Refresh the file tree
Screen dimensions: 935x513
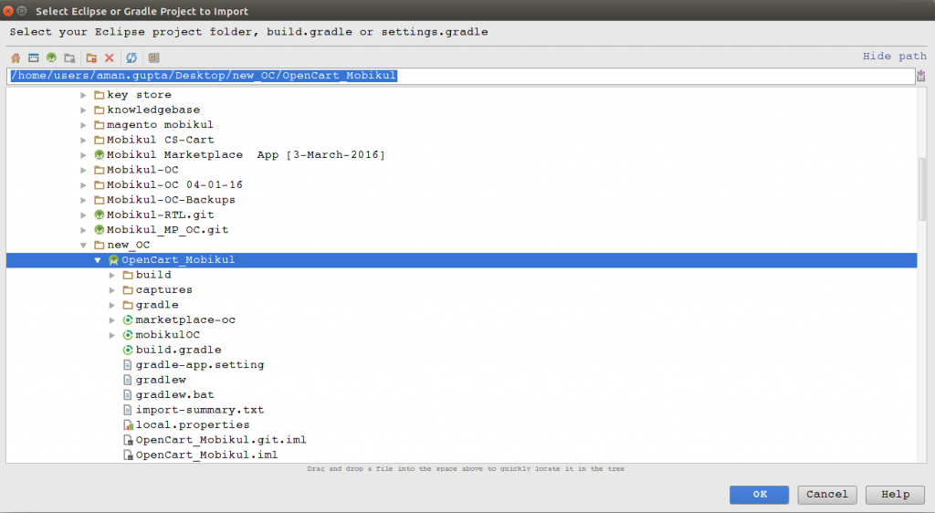tap(131, 58)
